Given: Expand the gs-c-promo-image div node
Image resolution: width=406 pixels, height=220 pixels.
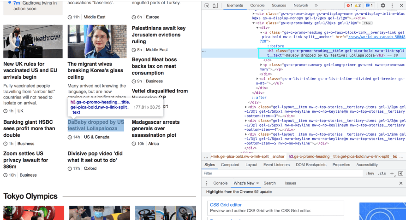Looking at the screenshot, I should (253, 14).
